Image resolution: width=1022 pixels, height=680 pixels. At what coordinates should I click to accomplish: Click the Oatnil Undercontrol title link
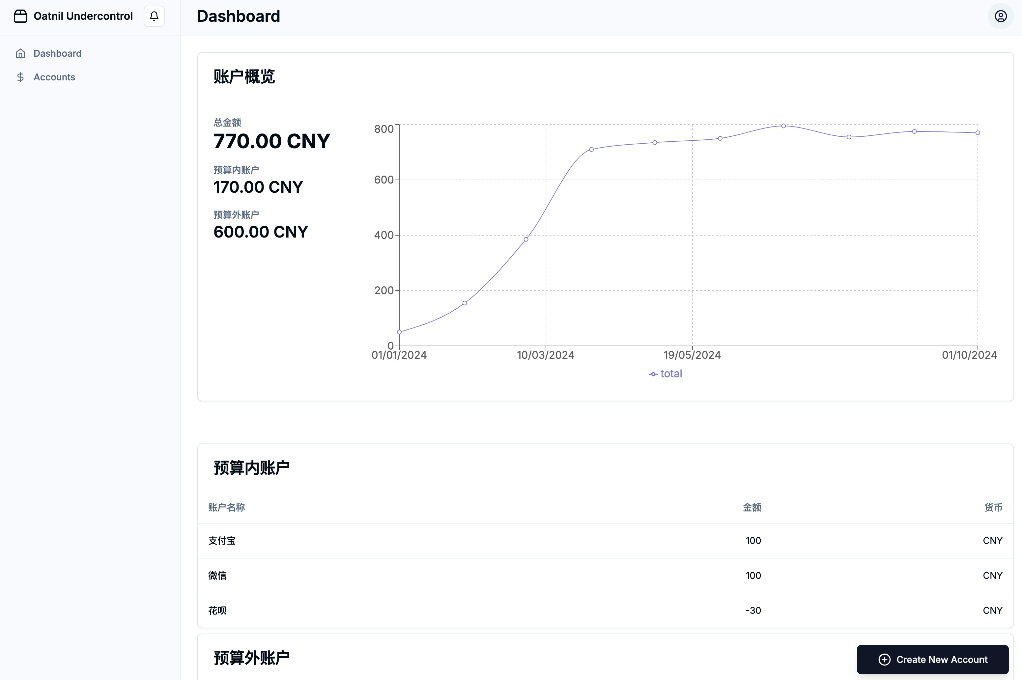83,16
